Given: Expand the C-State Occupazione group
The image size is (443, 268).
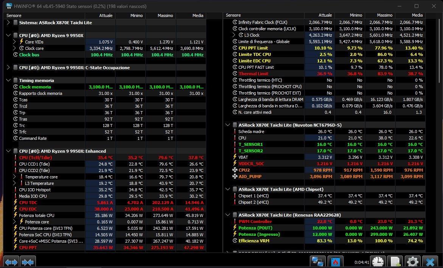Looking at the screenshot, I should [x=8, y=67].
